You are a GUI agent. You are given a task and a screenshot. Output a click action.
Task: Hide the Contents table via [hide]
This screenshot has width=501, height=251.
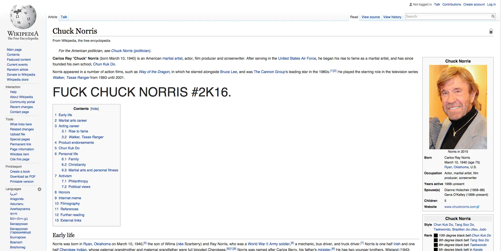tap(95, 109)
